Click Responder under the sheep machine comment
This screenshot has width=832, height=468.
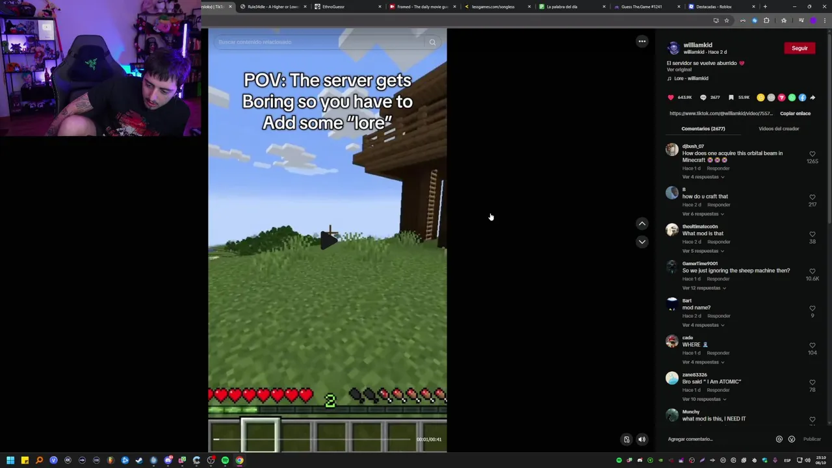pos(718,279)
